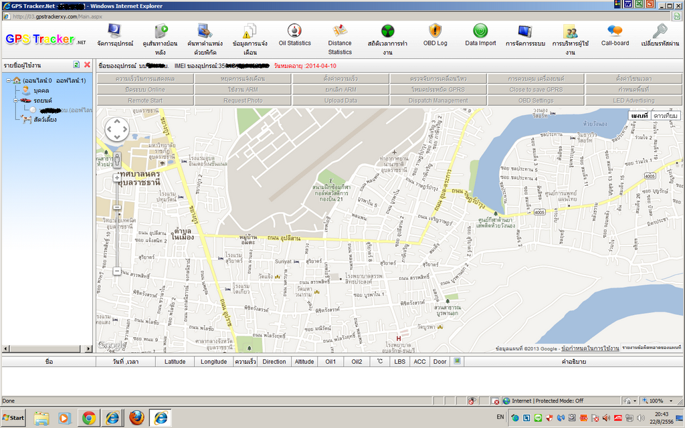Click the small icon after Door column
The width and height of the screenshot is (685, 428).
click(x=457, y=360)
